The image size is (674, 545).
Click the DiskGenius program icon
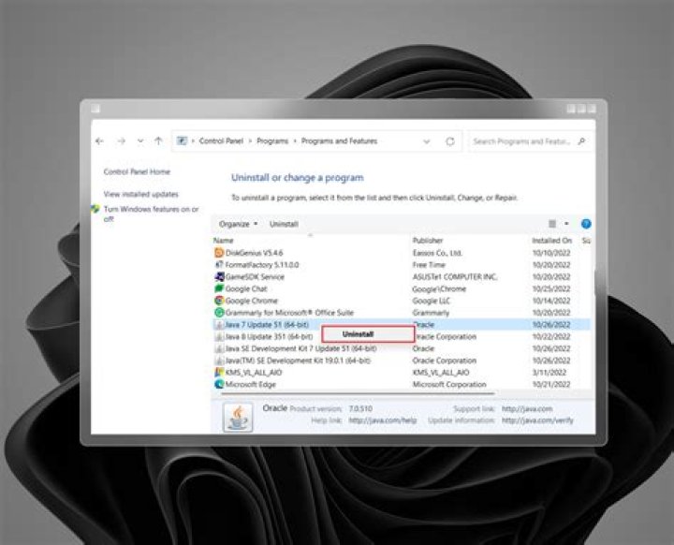[219, 253]
